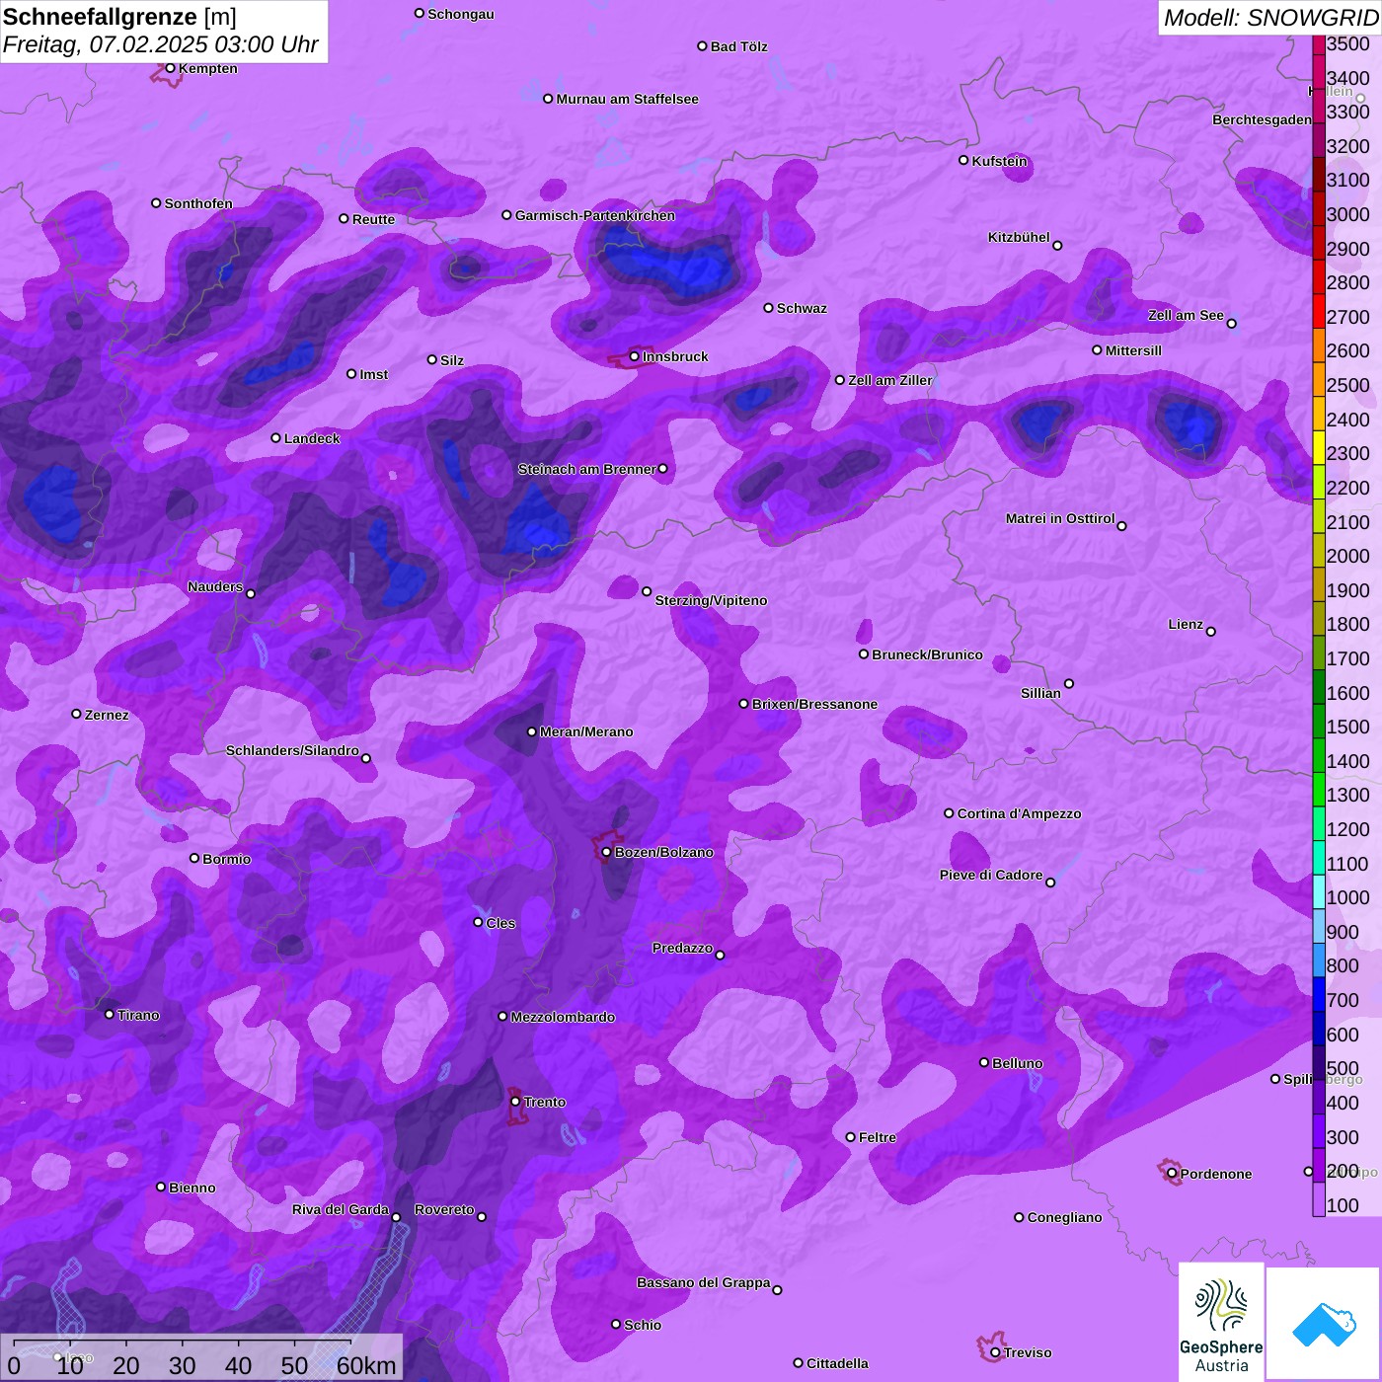The width and height of the screenshot is (1382, 1382).
Task: Click the date Freitag, 07.02.2025 03:00 Uhr
Action: [161, 44]
